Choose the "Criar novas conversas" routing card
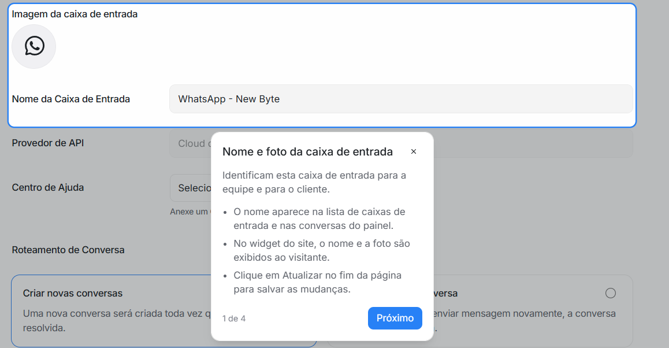 (x=112, y=311)
